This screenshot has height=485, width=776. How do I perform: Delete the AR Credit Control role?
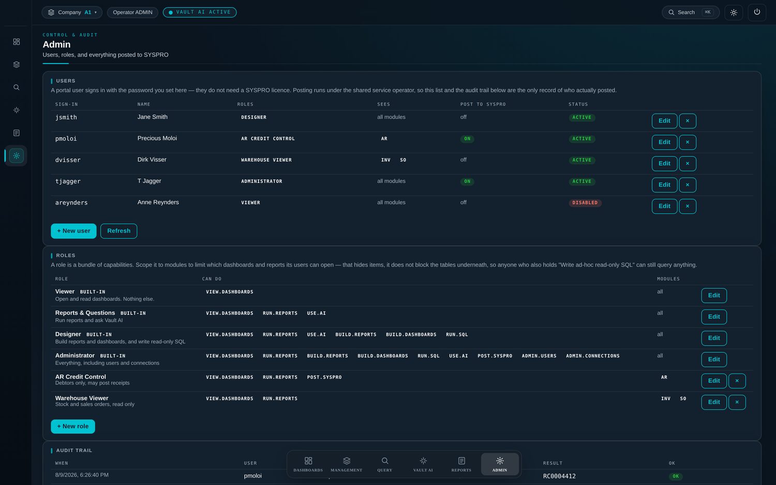point(737,381)
